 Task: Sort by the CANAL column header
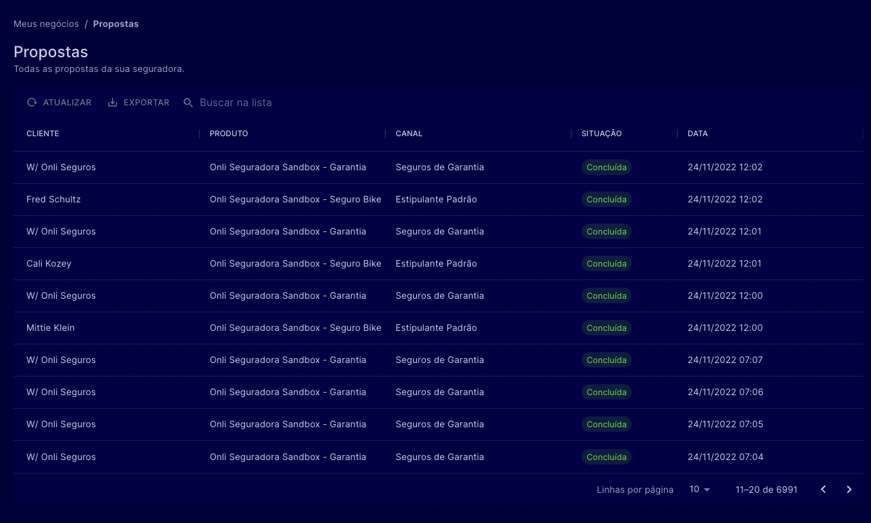[409, 134]
